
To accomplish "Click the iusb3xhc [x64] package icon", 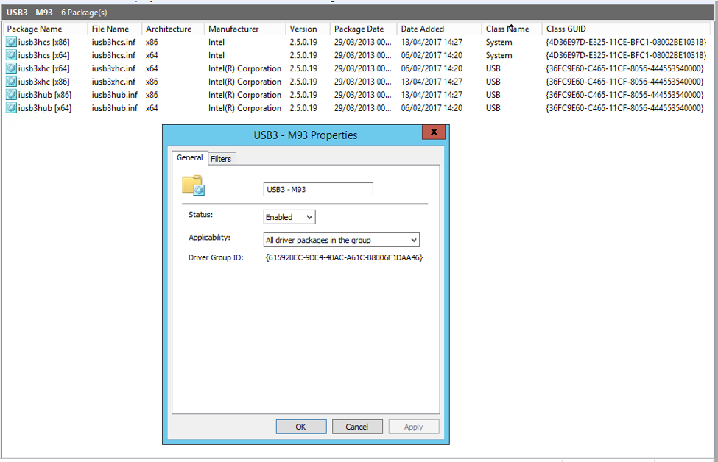I will (x=11, y=68).
